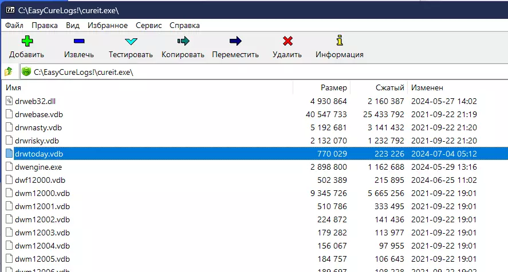Click the Удалить button label

(287, 54)
